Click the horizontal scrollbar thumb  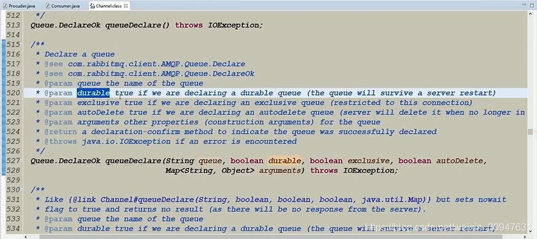click(x=270, y=237)
